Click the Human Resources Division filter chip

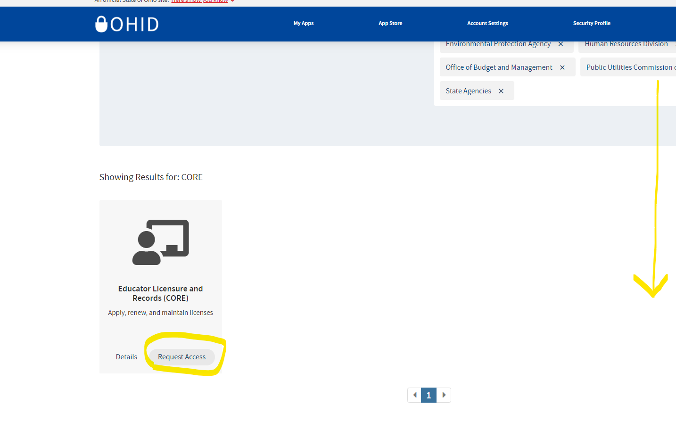[x=626, y=43]
